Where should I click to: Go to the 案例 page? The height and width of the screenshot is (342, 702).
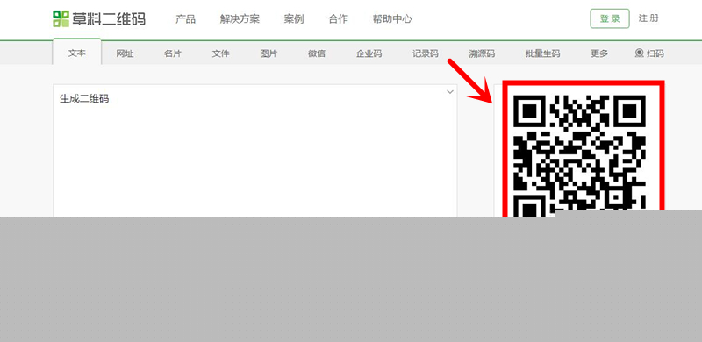click(294, 18)
